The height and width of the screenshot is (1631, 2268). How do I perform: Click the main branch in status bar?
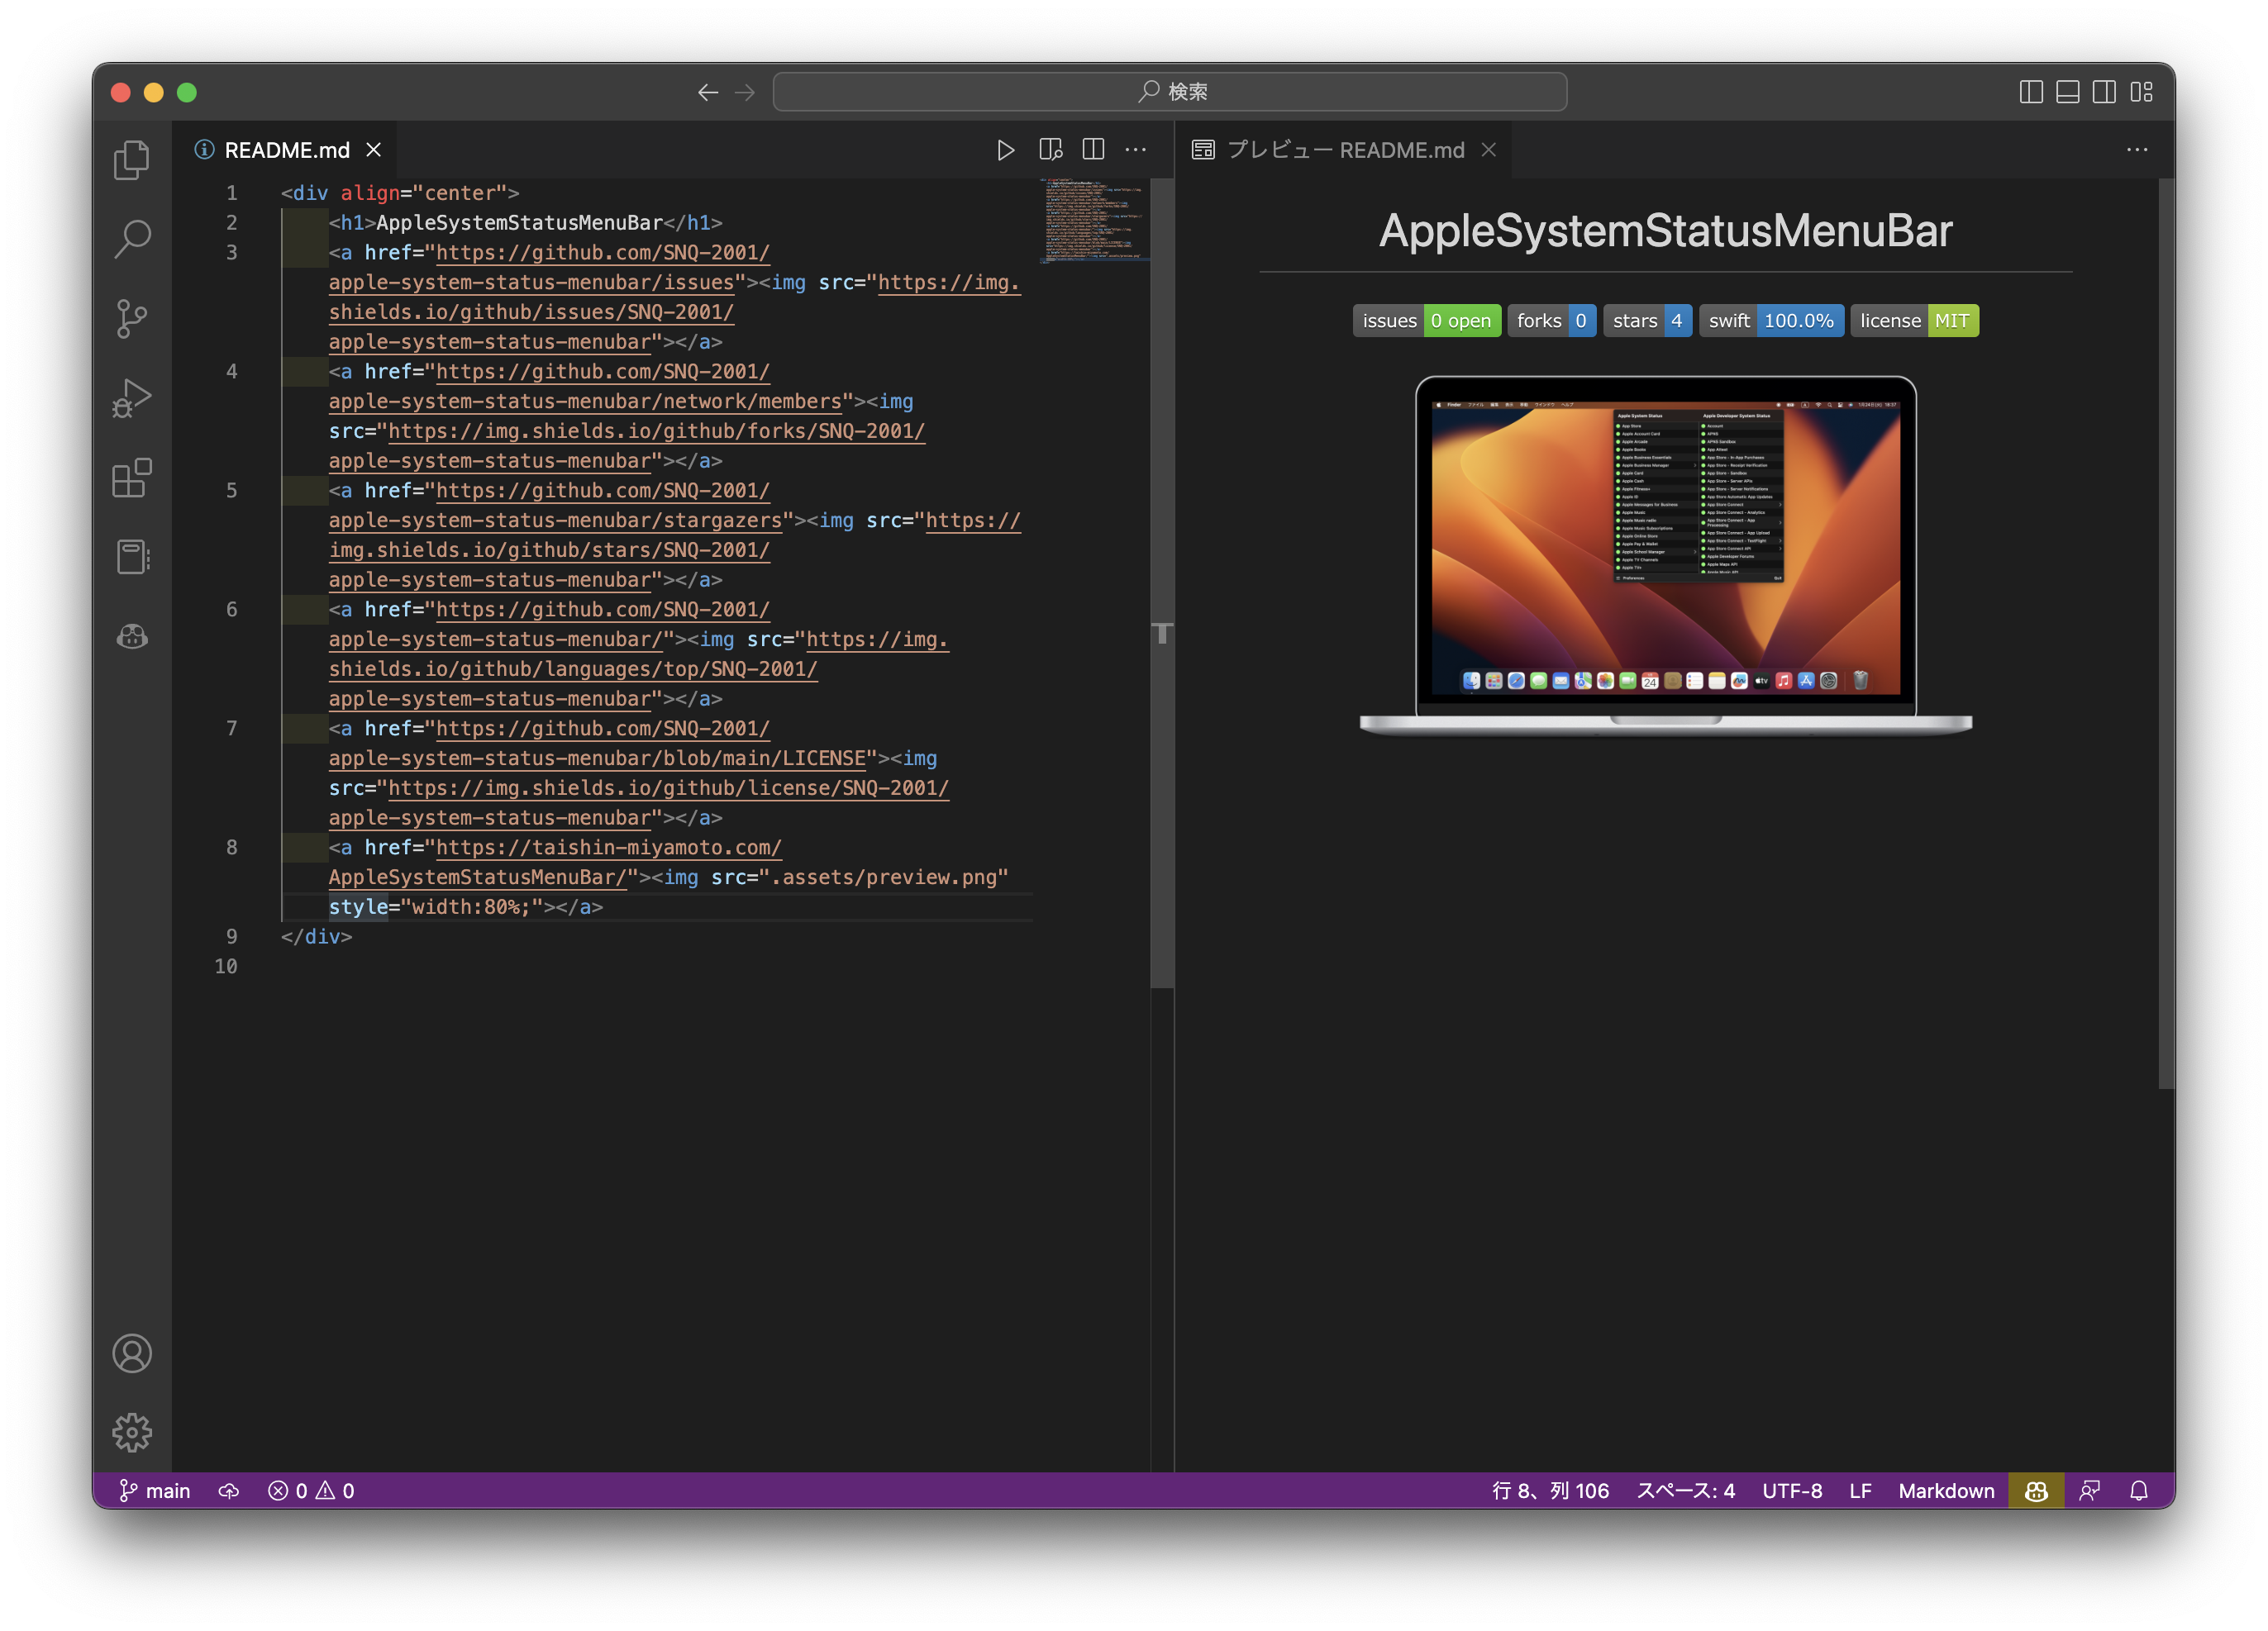[155, 1490]
